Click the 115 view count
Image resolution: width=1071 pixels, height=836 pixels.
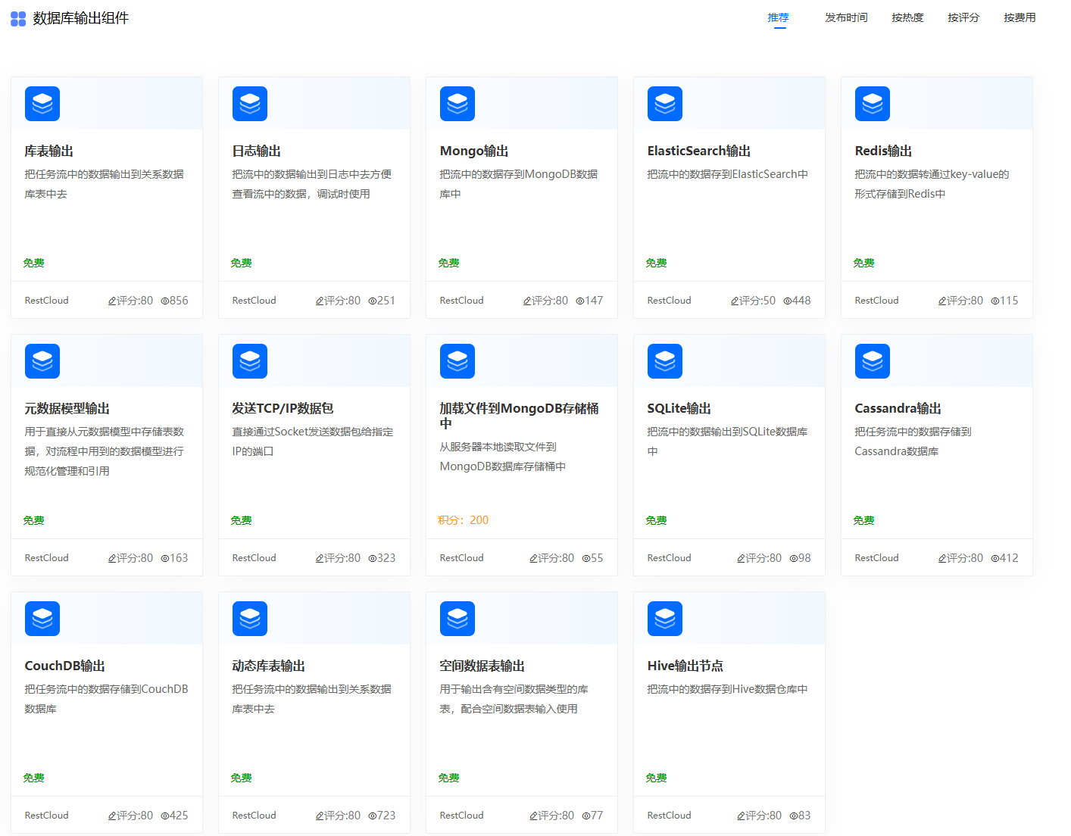[x=1009, y=301]
